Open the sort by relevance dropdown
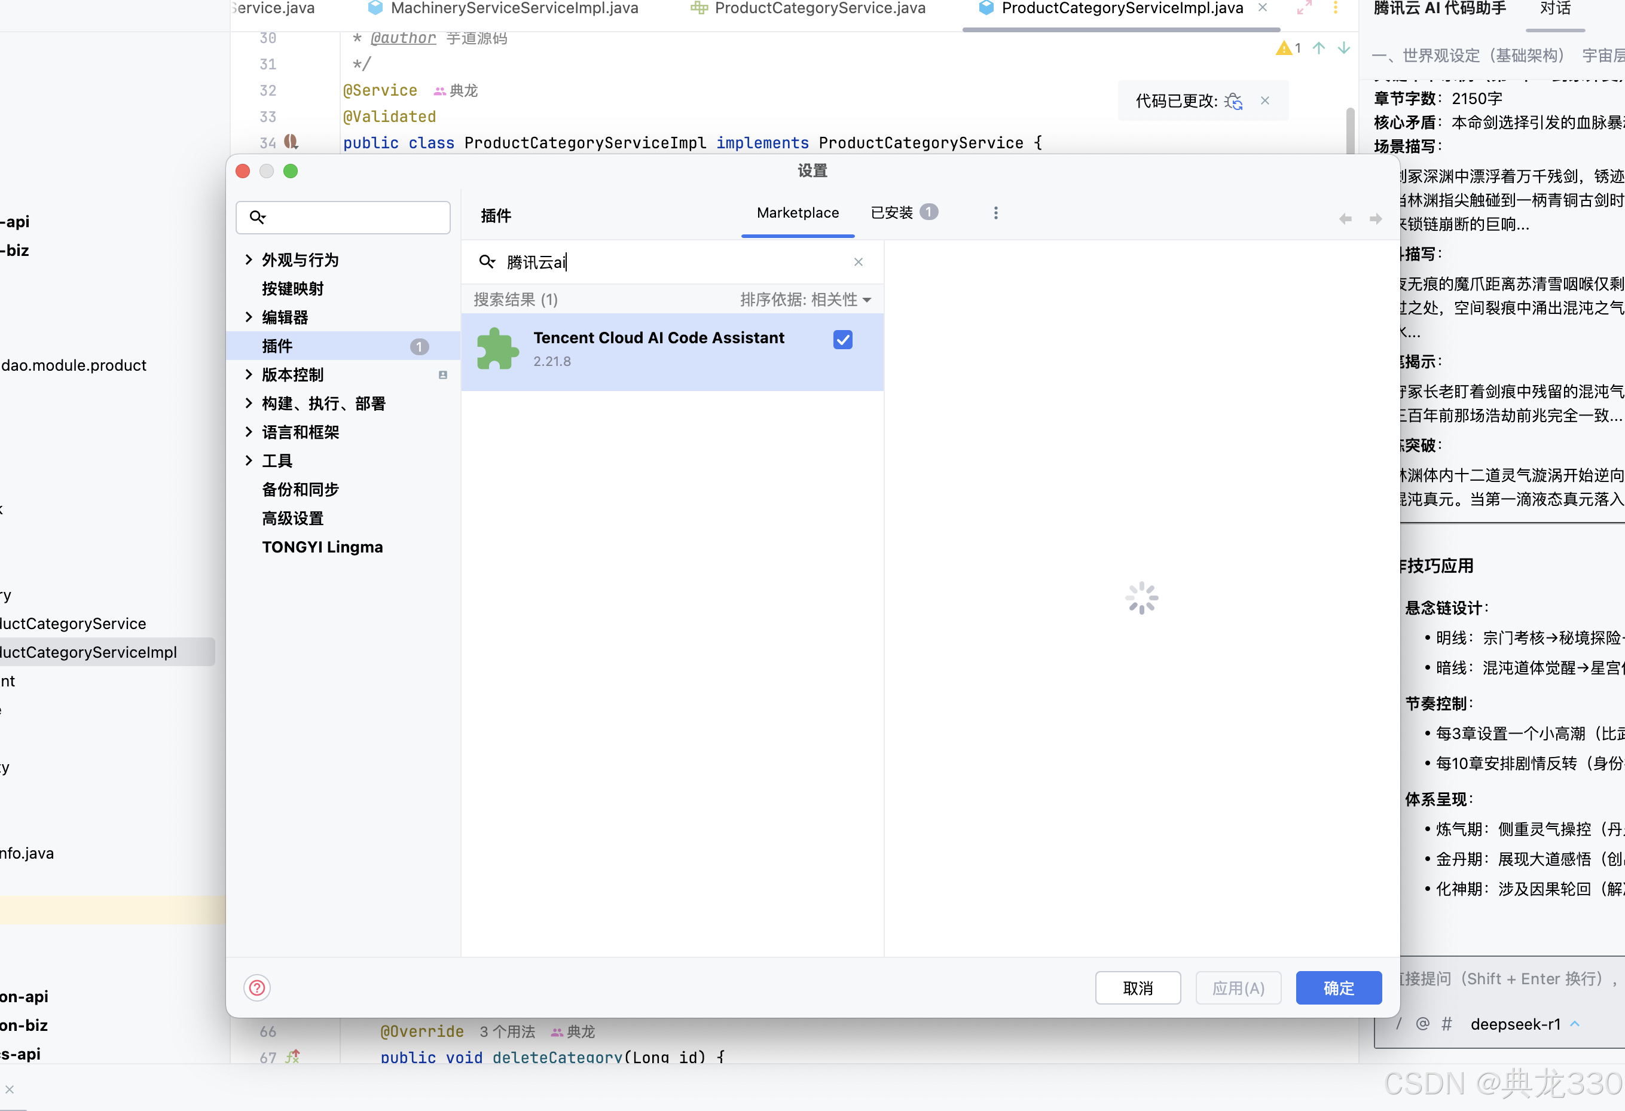This screenshot has height=1111, width=1625. (x=805, y=299)
